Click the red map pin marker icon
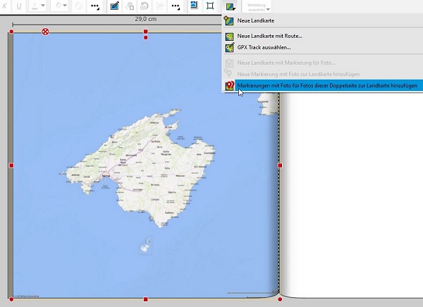This screenshot has width=423, height=307. (x=230, y=85)
